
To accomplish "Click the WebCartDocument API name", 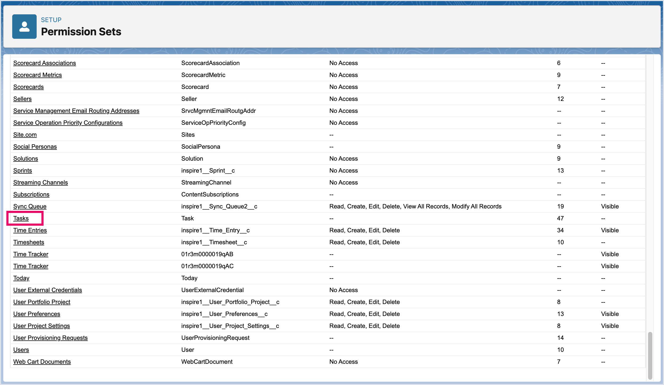I will coord(207,362).
